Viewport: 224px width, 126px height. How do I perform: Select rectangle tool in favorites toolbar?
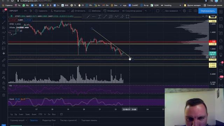click(127, 17)
